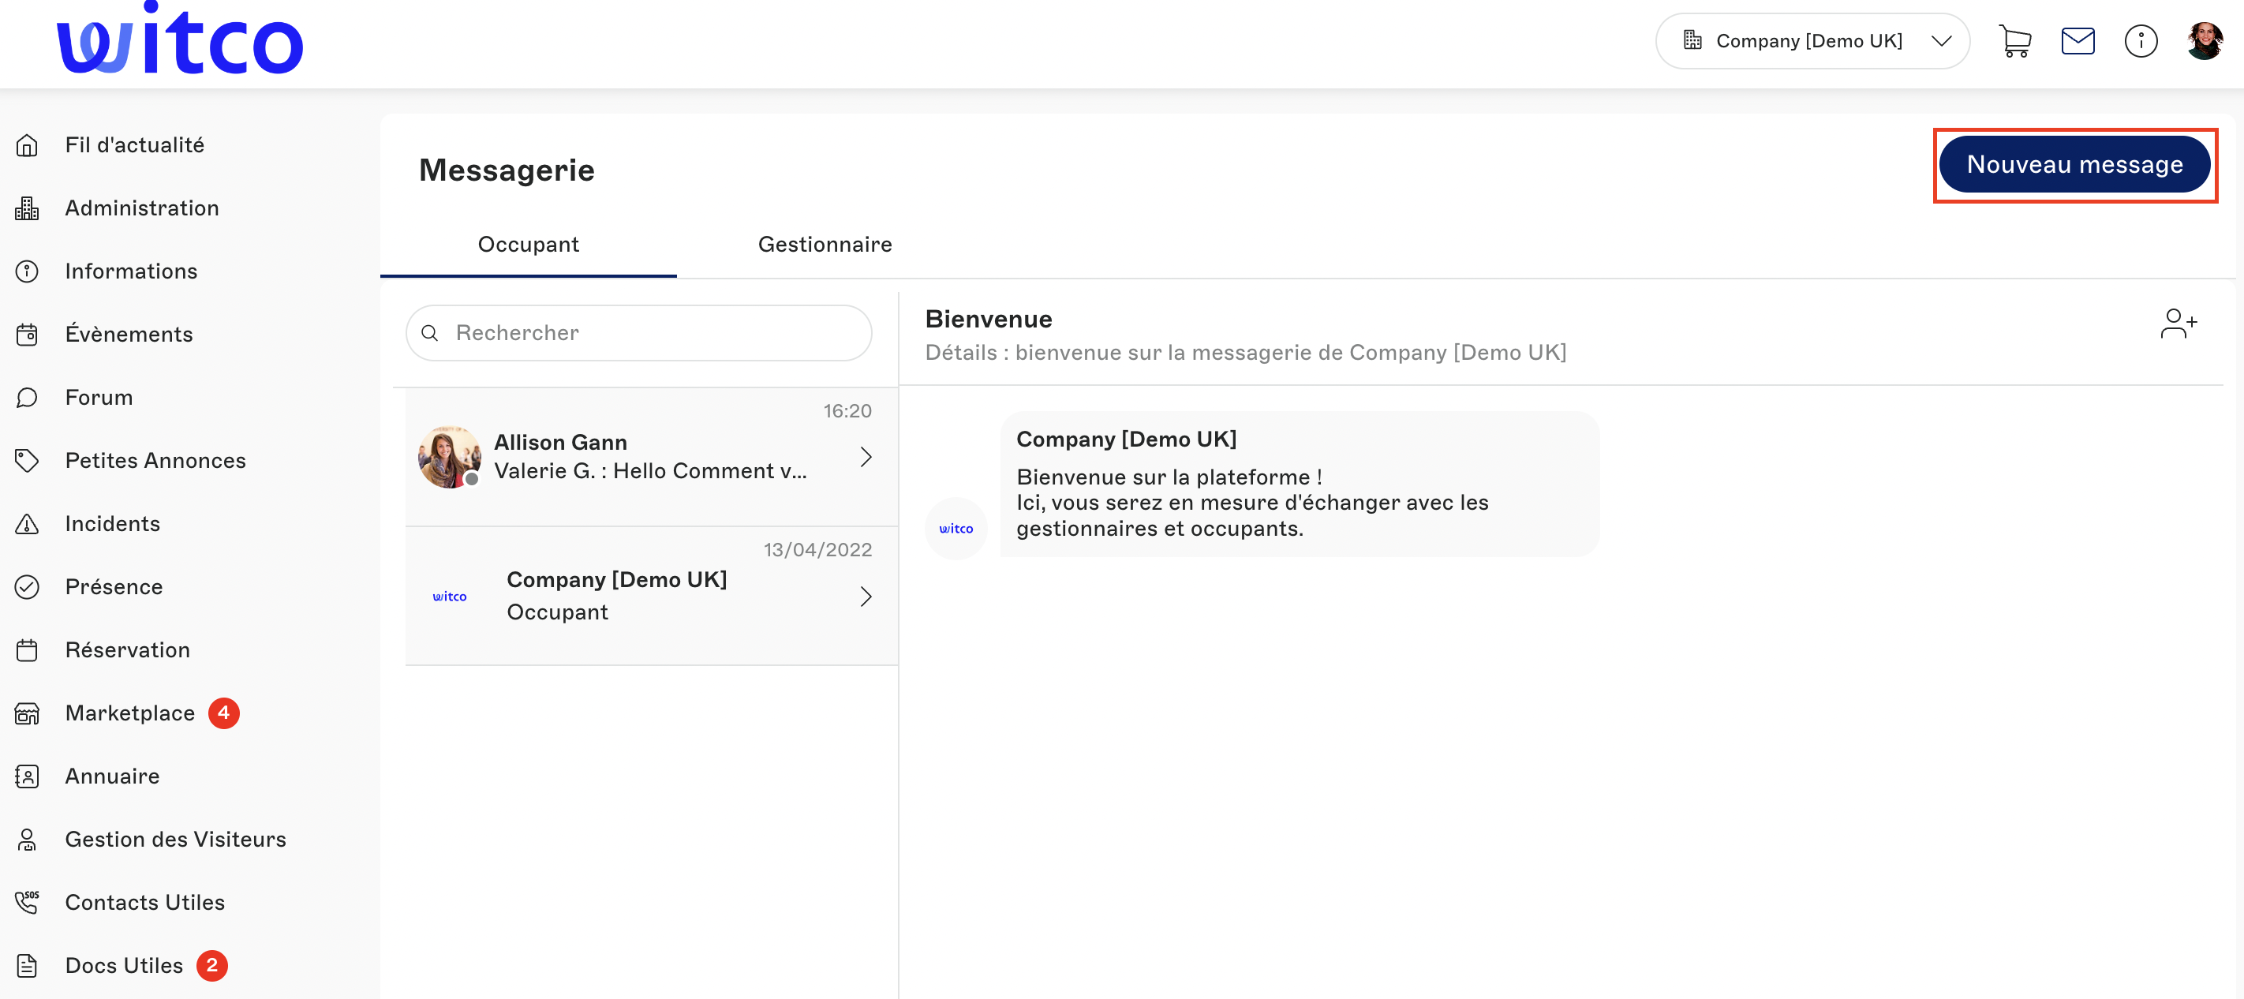Open Company [Demo UK] conversation chevron

[x=865, y=596]
